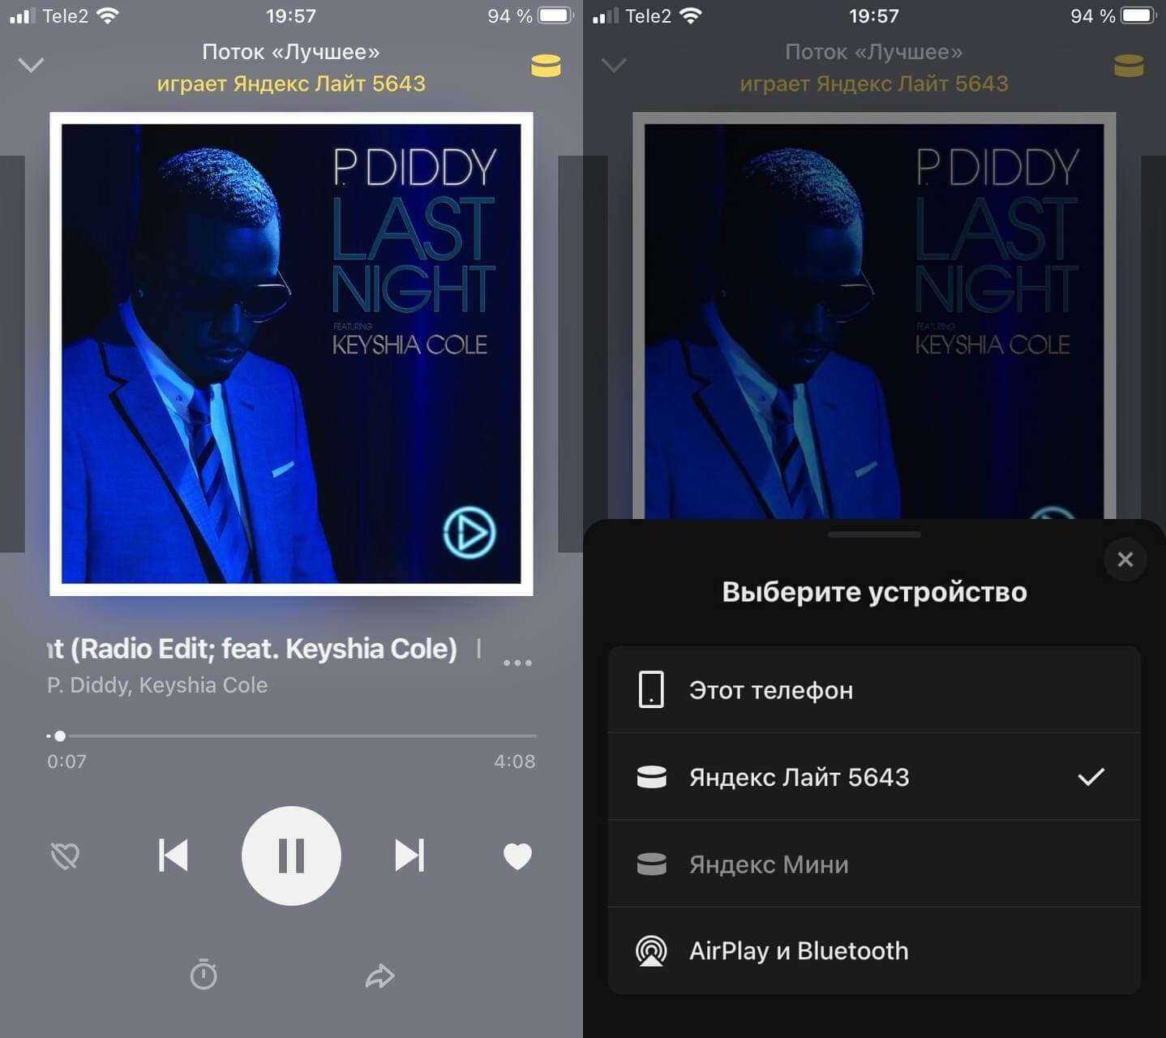
Task: Tap the dislike broken-heart icon
Action: (x=65, y=856)
